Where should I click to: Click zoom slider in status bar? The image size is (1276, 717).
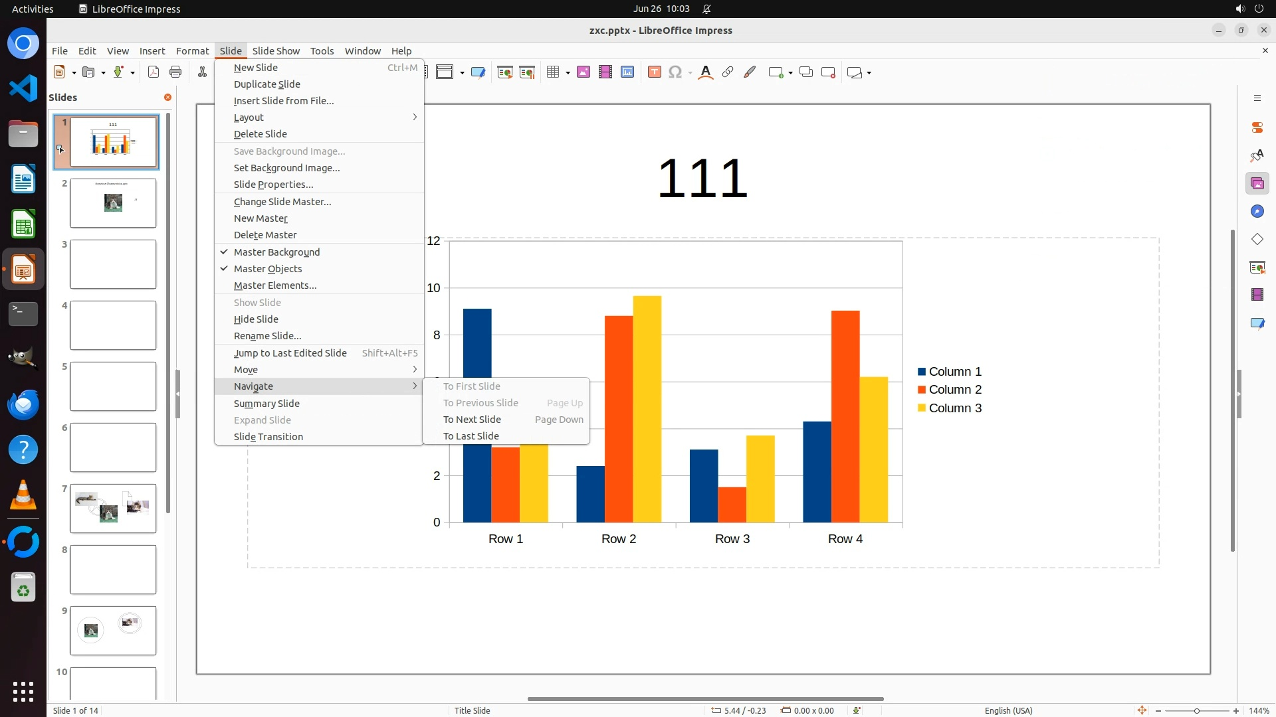[1196, 710]
